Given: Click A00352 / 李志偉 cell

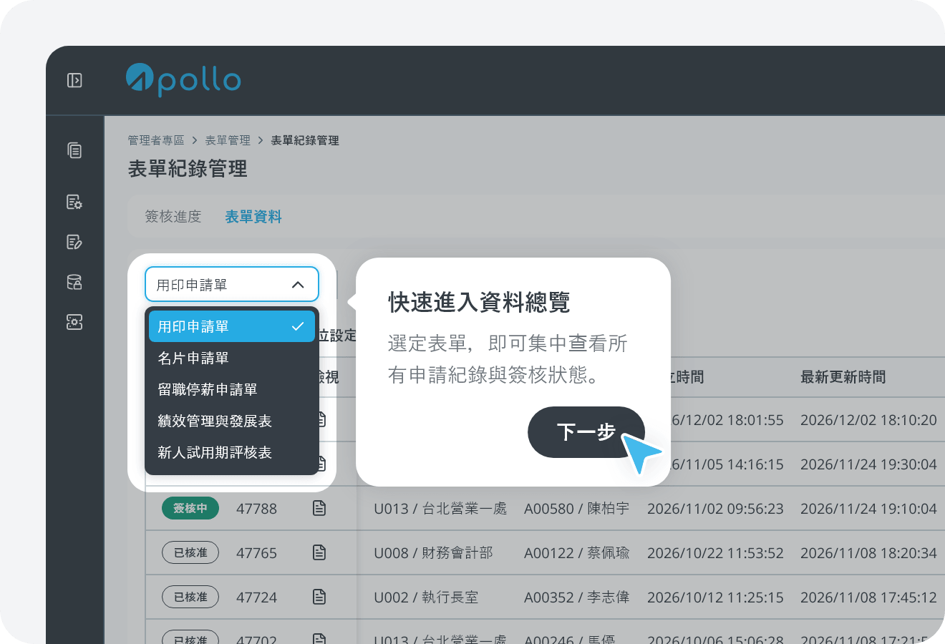Looking at the screenshot, I should coord(577,597).
